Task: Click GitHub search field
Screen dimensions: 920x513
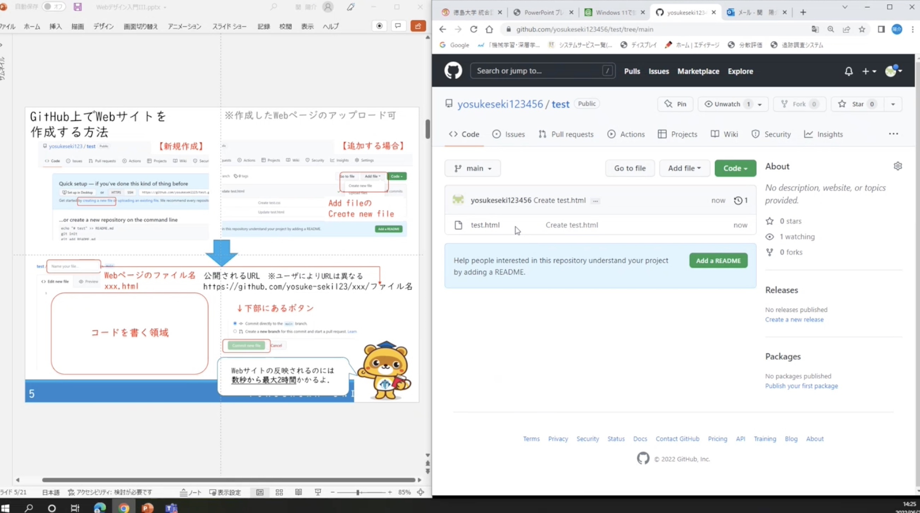Action: pos(543,71)
